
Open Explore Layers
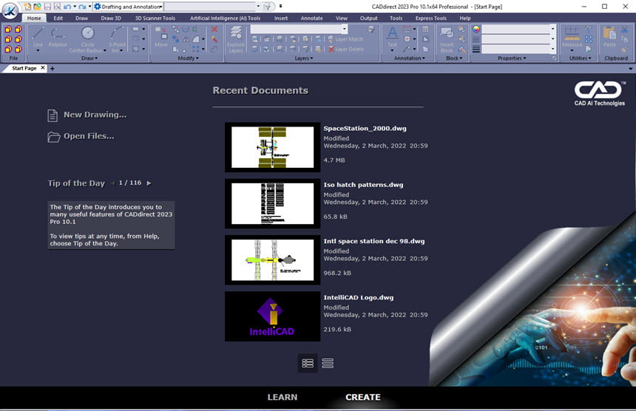(236, 39)
